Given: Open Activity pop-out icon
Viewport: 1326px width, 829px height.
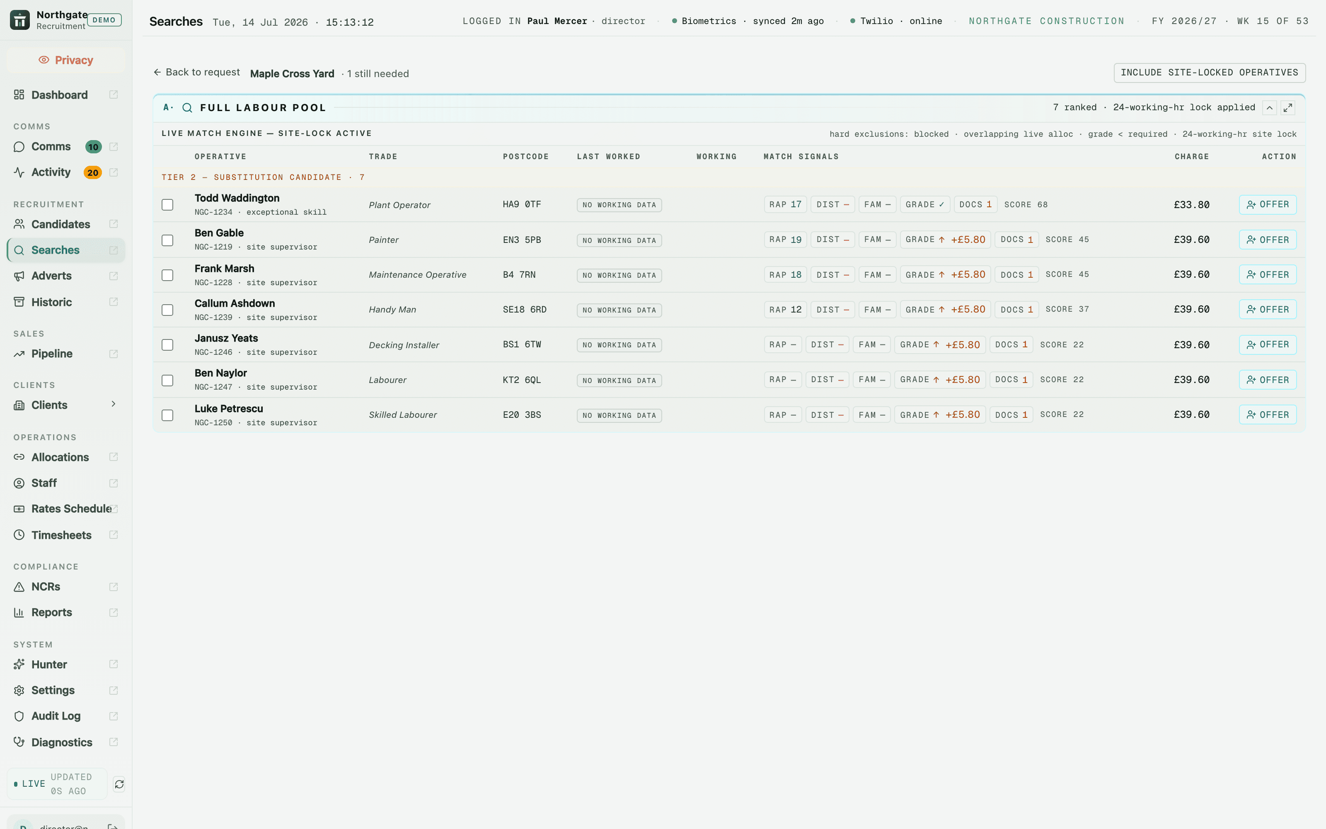Looking at the screenshot, I should tap(114, 172).
